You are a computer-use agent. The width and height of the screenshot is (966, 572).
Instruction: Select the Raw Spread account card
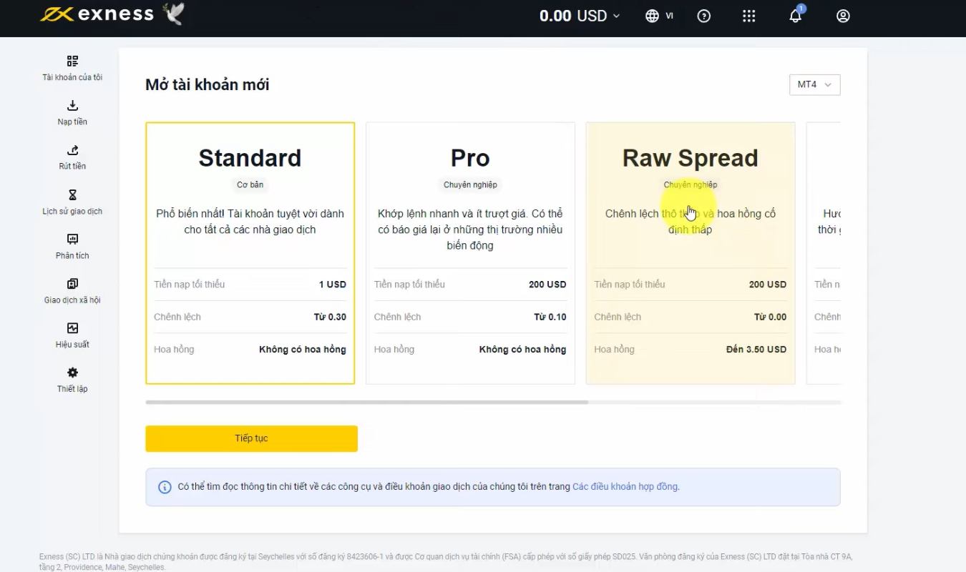point(691,253)
